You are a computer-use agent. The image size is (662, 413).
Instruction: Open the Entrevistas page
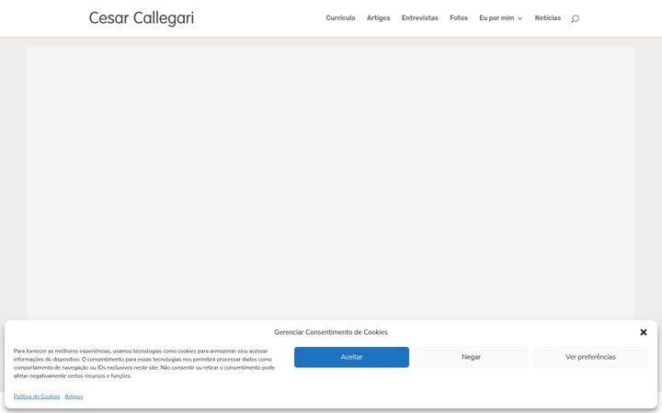pyautogui.click(x=419, y=18)
